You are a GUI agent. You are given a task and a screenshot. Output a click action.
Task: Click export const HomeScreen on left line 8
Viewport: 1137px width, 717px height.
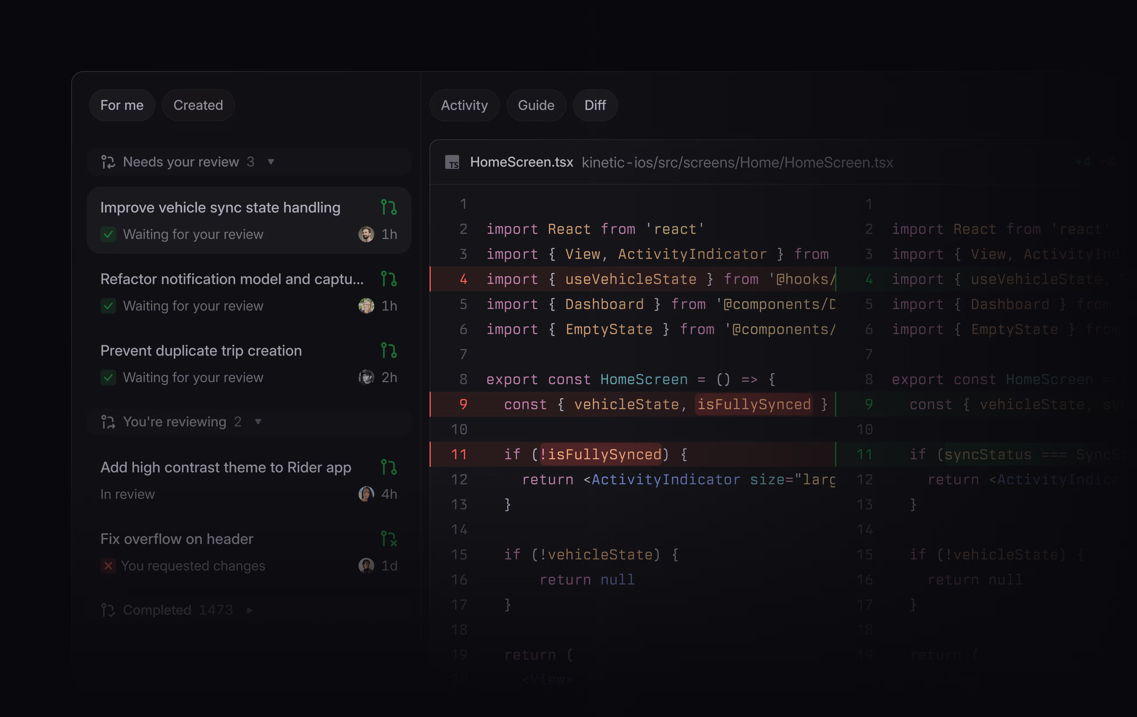587,379
